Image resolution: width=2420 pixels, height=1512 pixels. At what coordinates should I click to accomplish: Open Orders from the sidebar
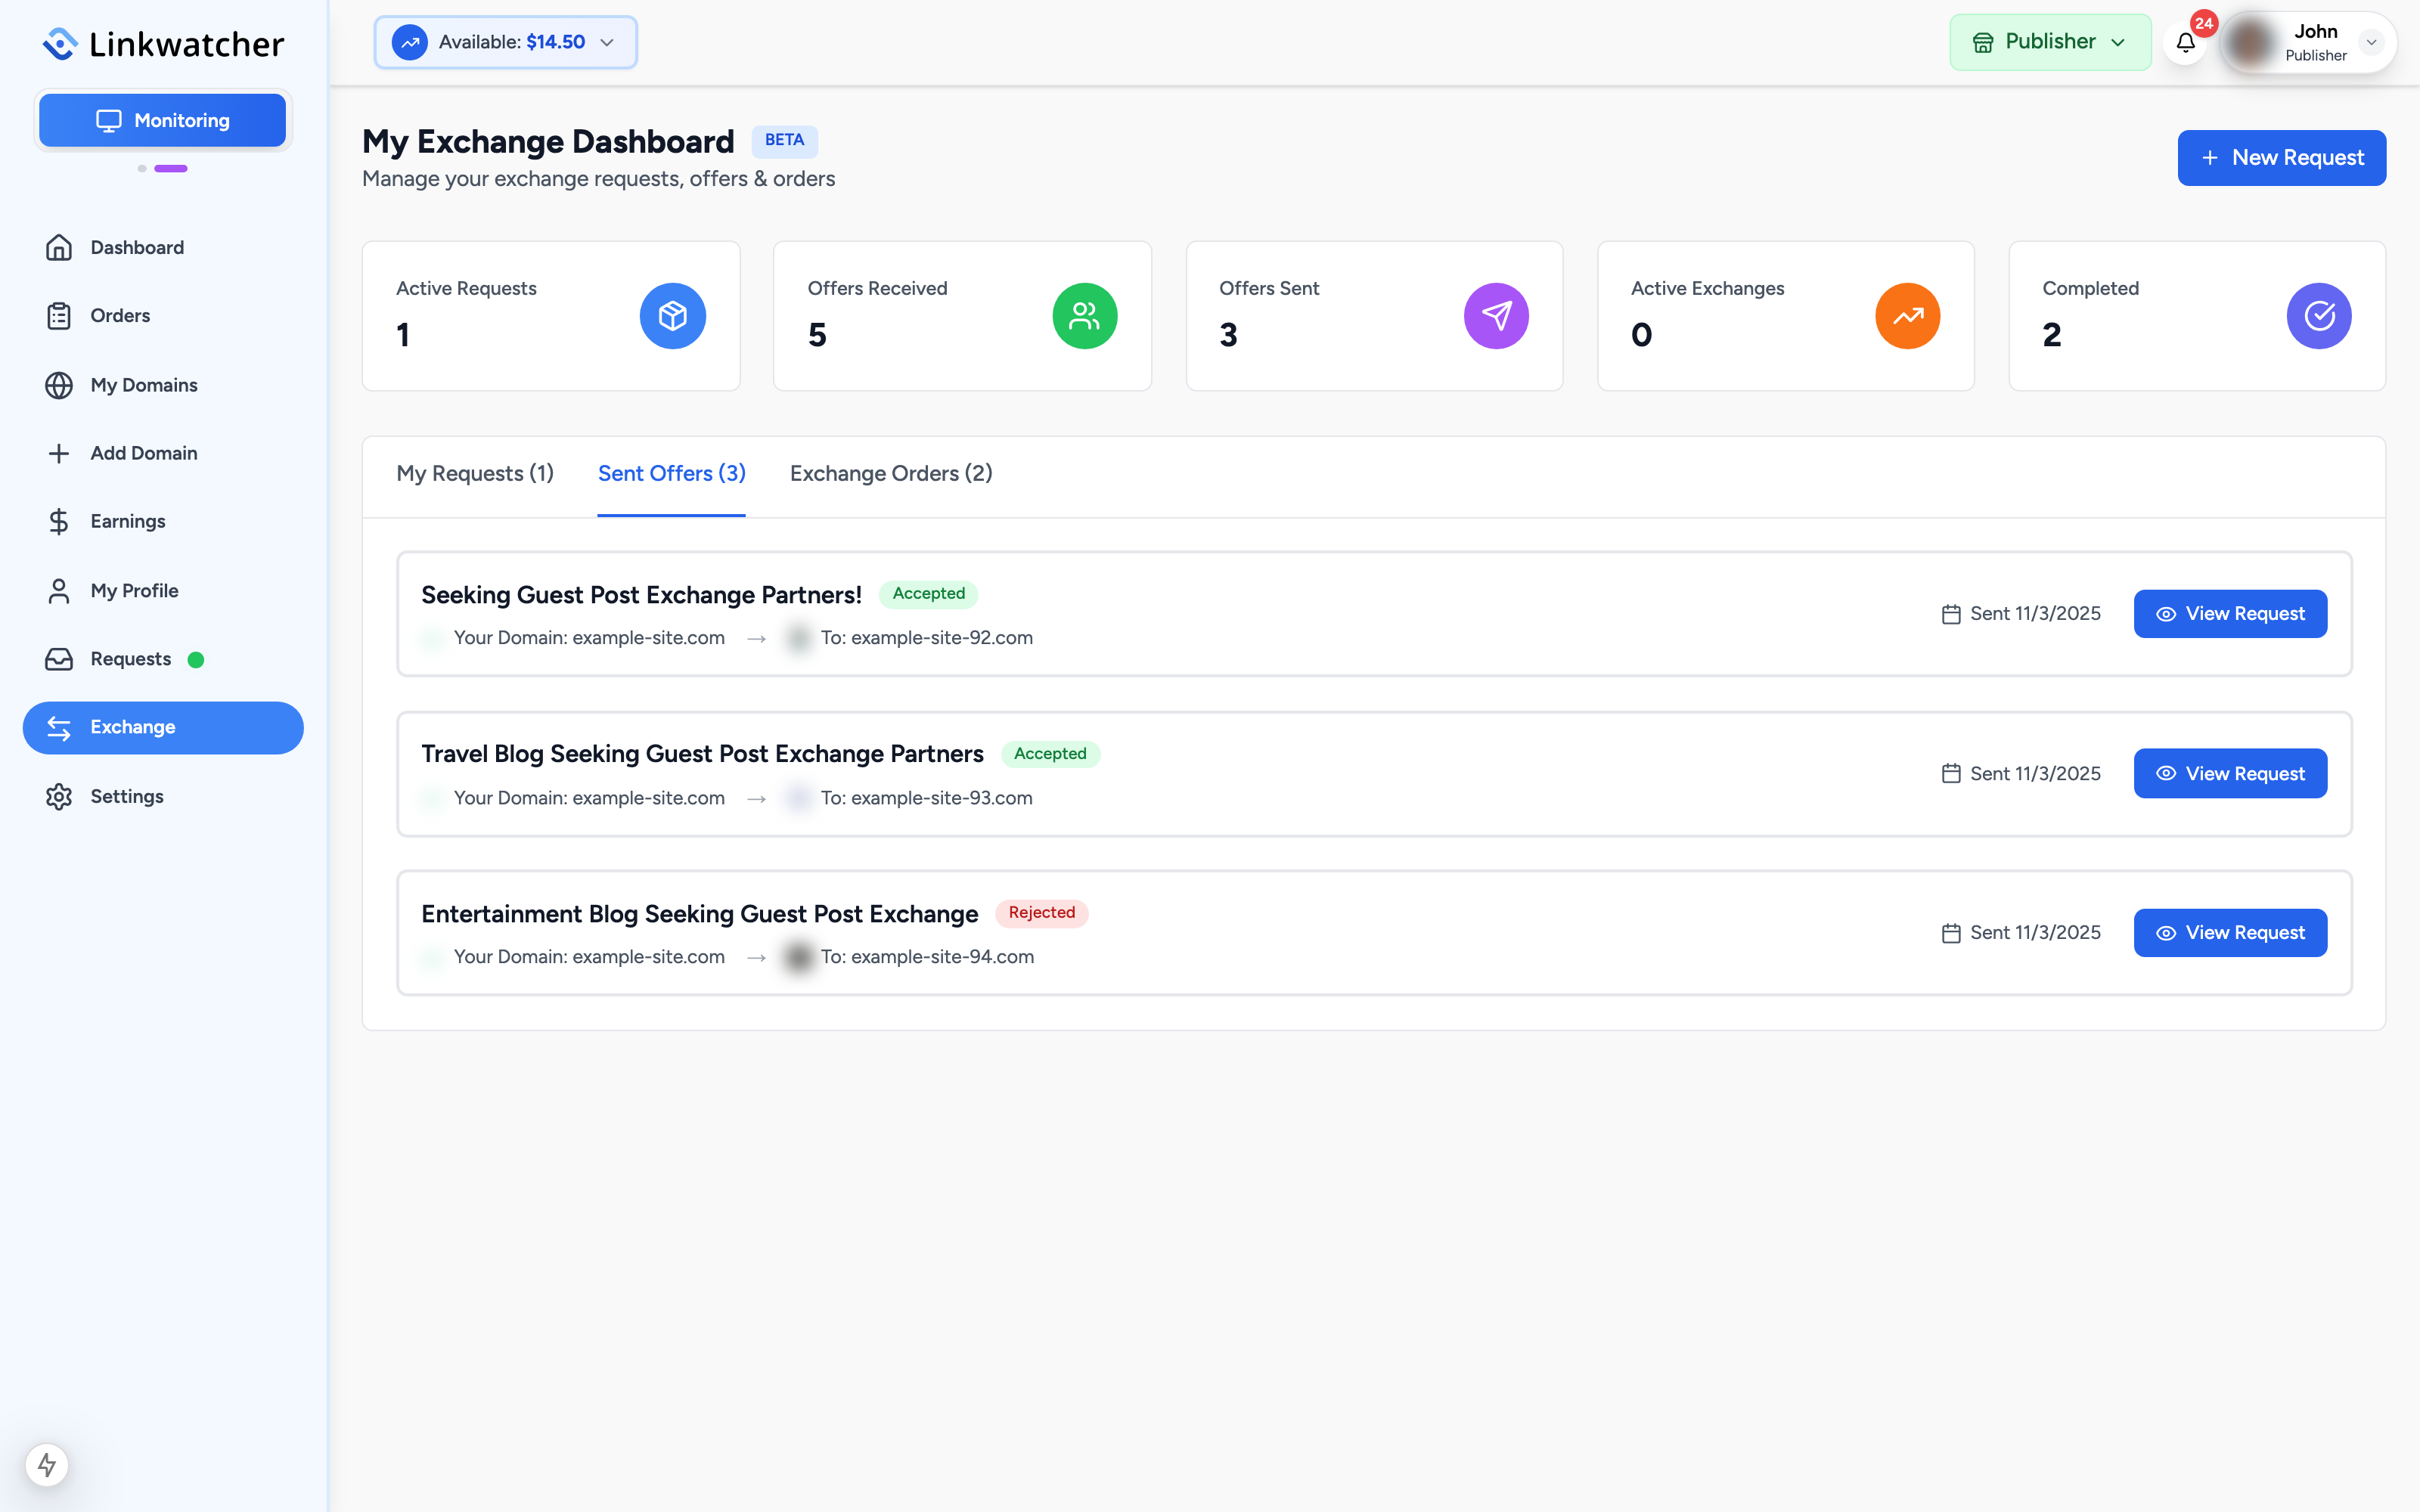click(x=163, y=316)
